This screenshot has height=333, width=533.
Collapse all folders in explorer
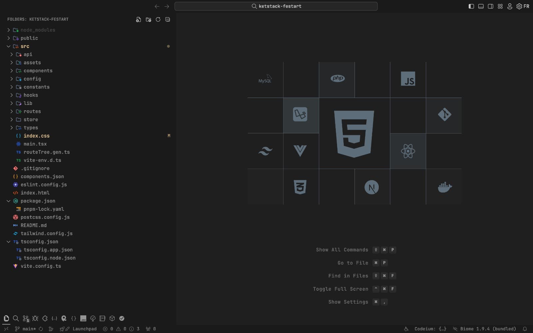pyautogui.click(x=168, y=19)
